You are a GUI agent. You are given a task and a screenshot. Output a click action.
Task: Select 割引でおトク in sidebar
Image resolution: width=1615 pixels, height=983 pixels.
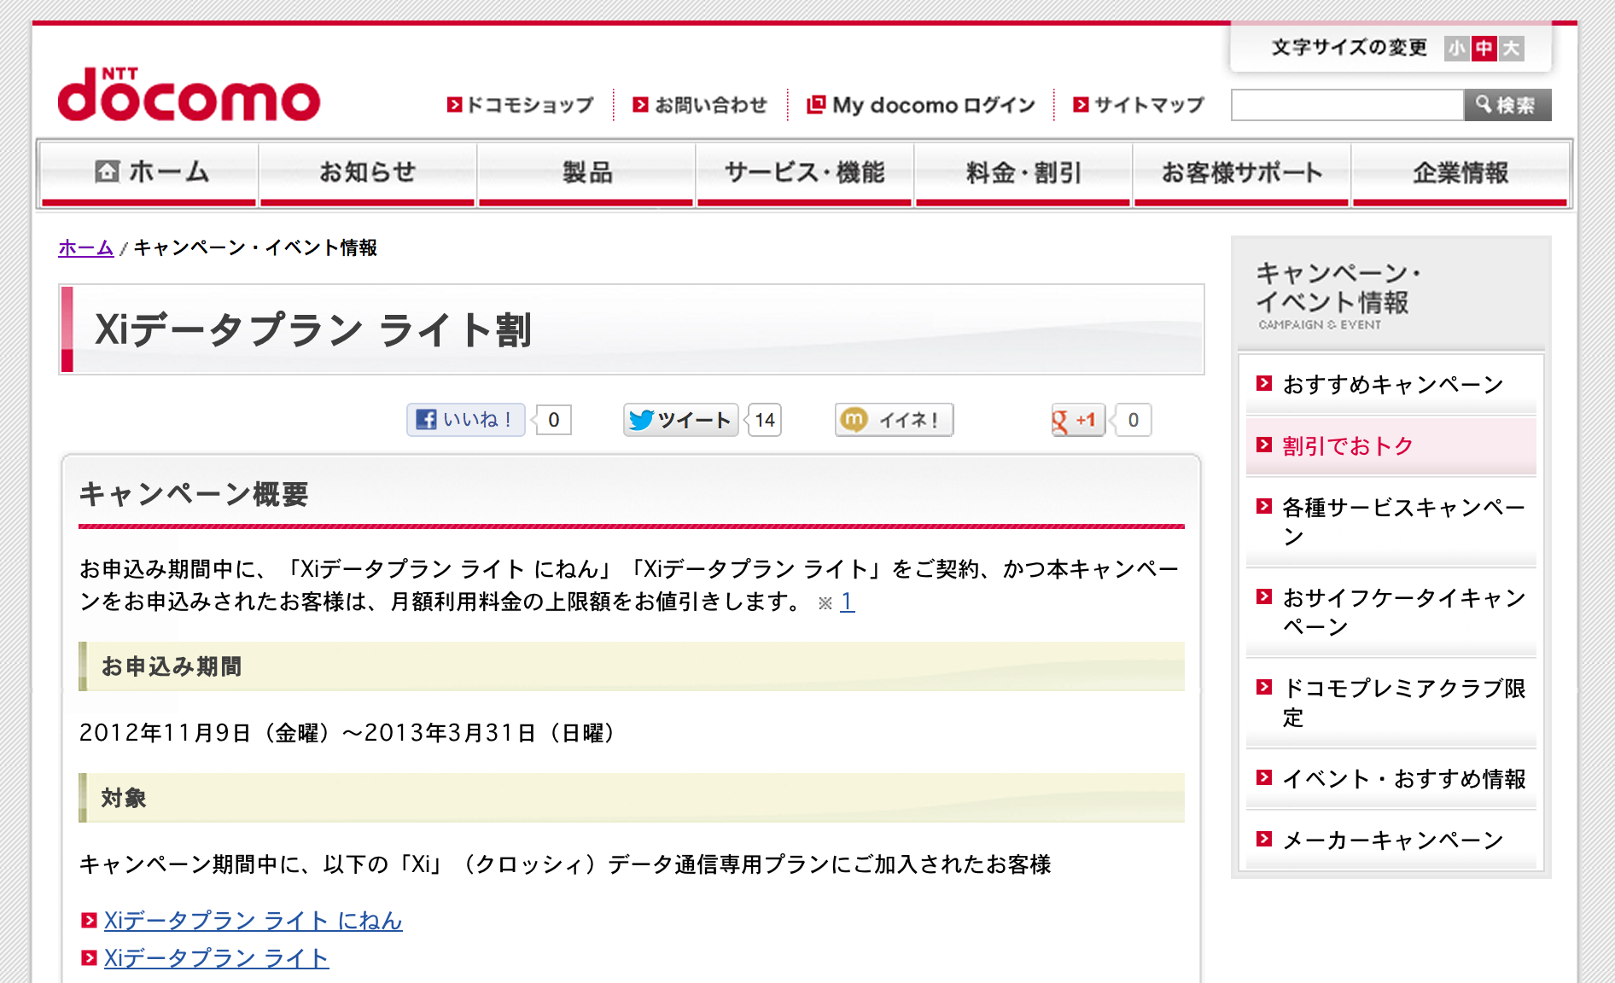coord(1391,446)
